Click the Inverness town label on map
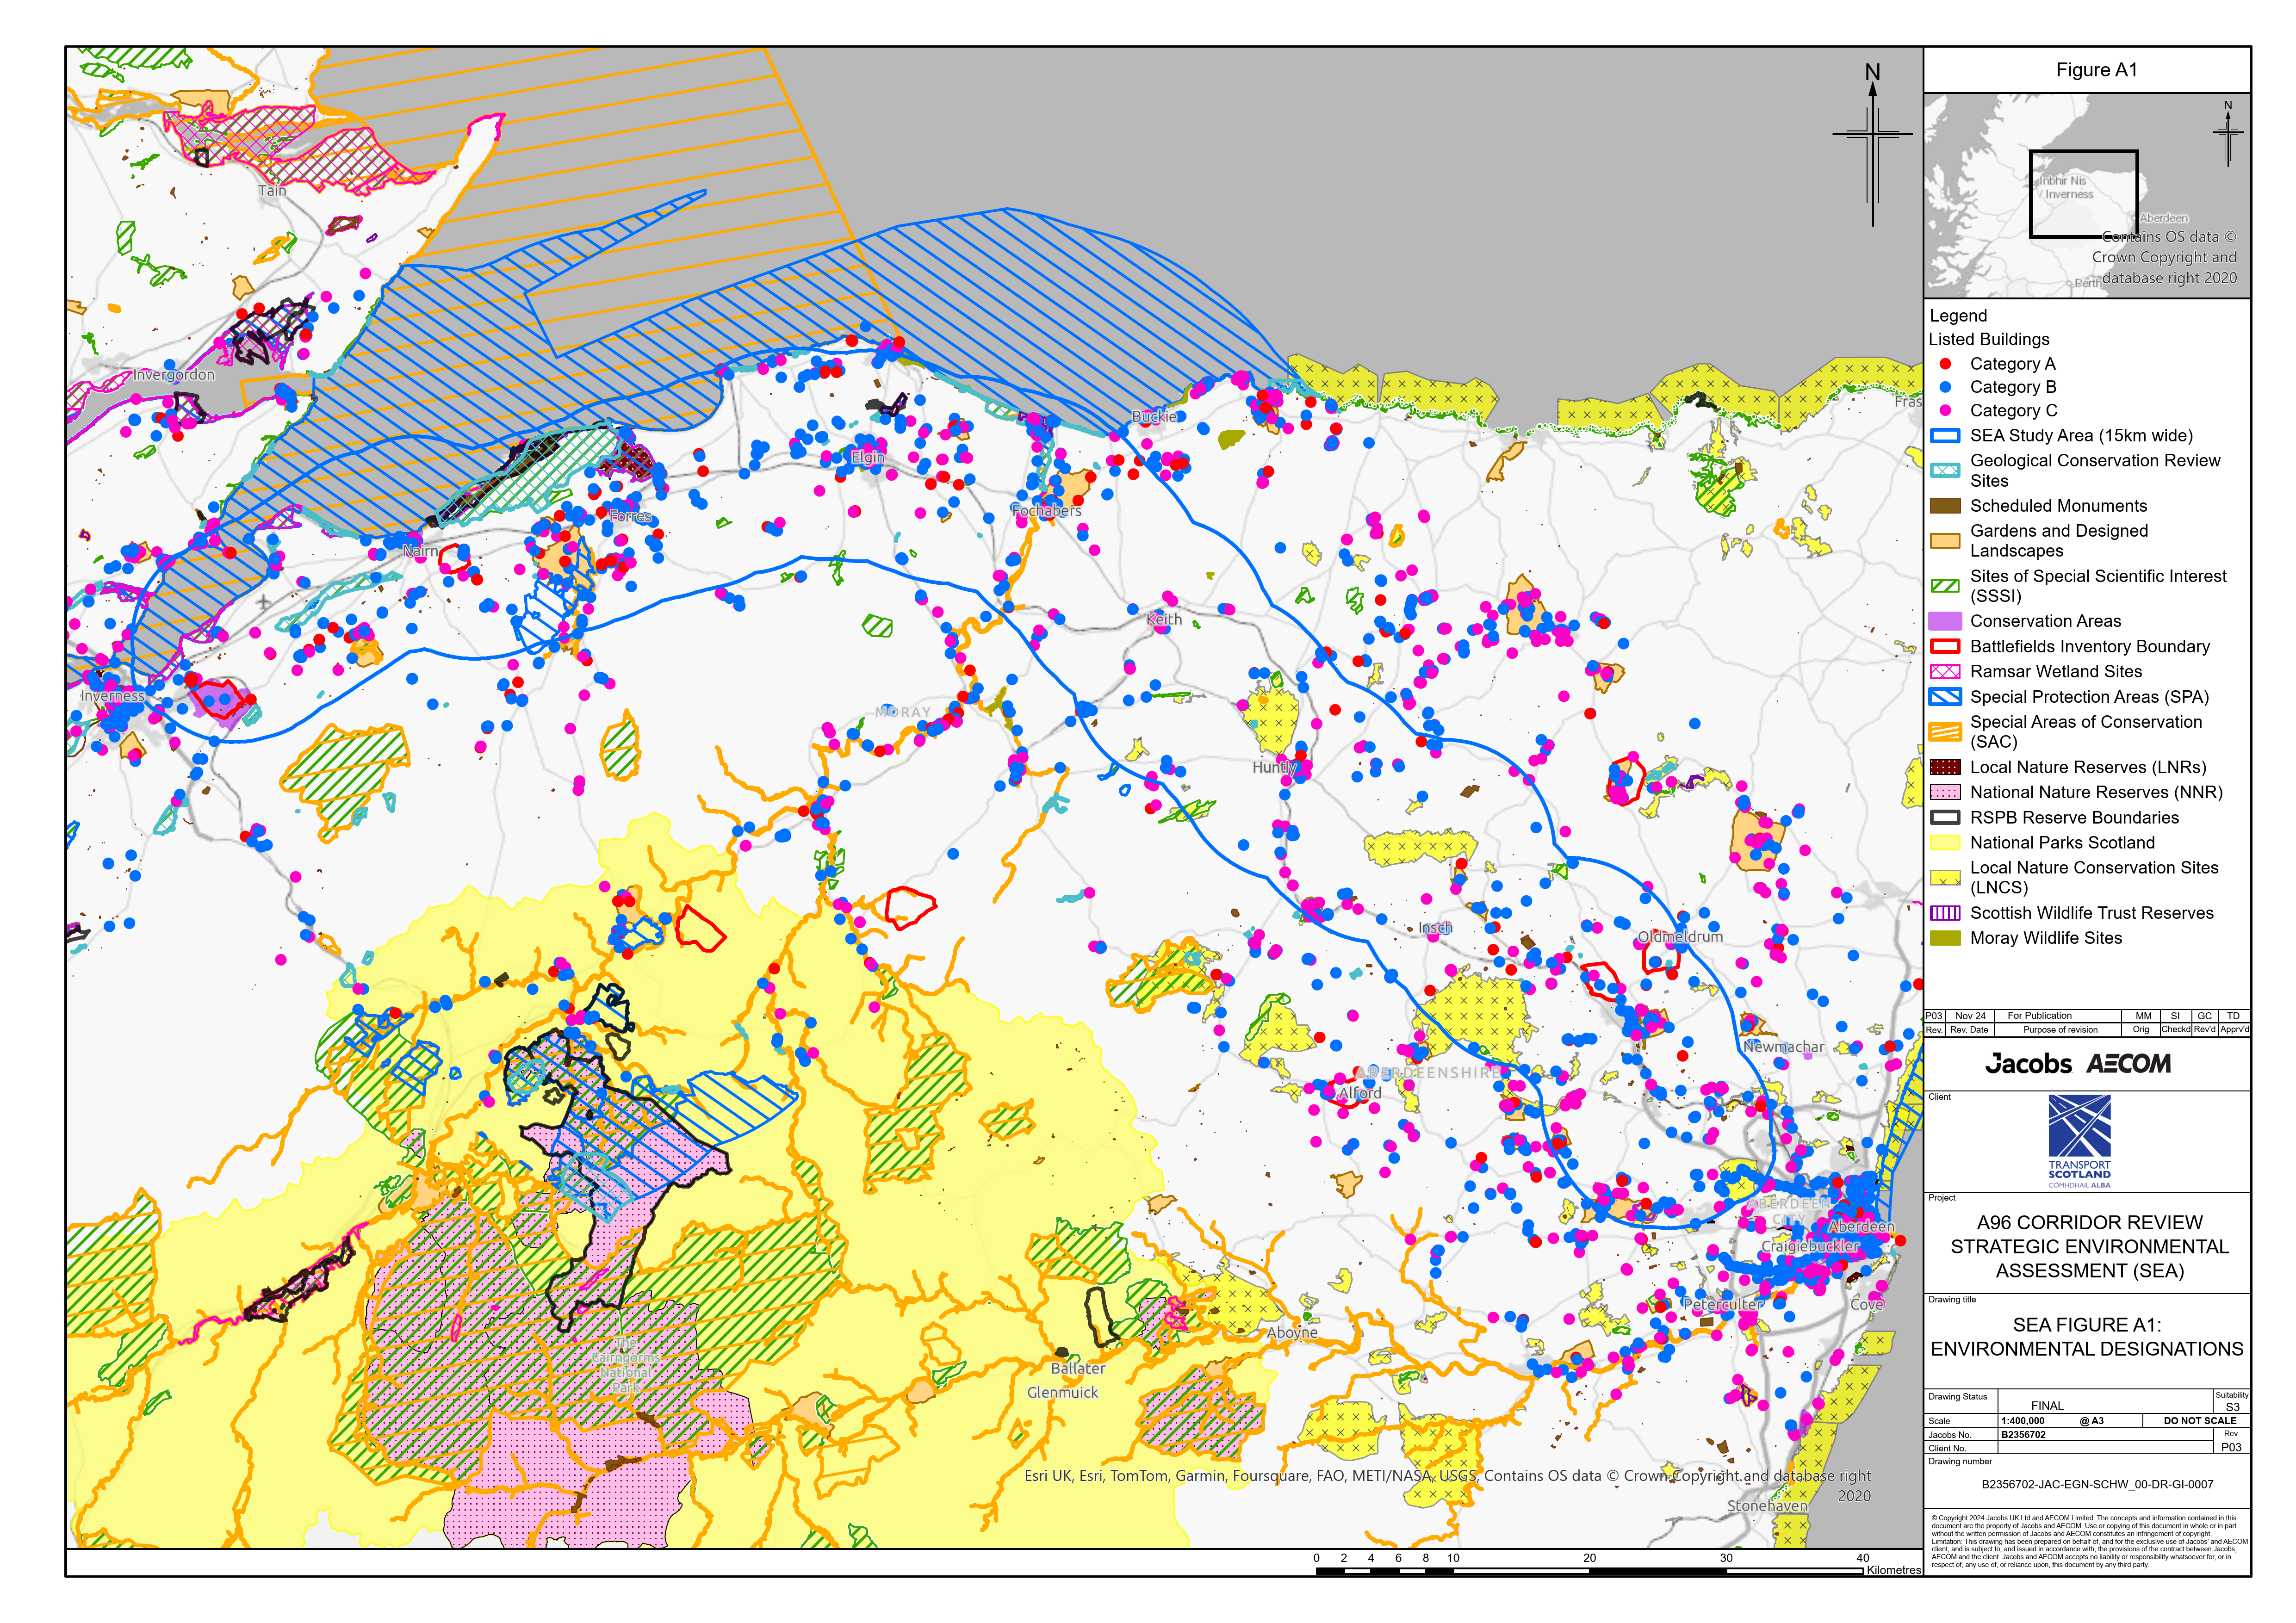 113,696
